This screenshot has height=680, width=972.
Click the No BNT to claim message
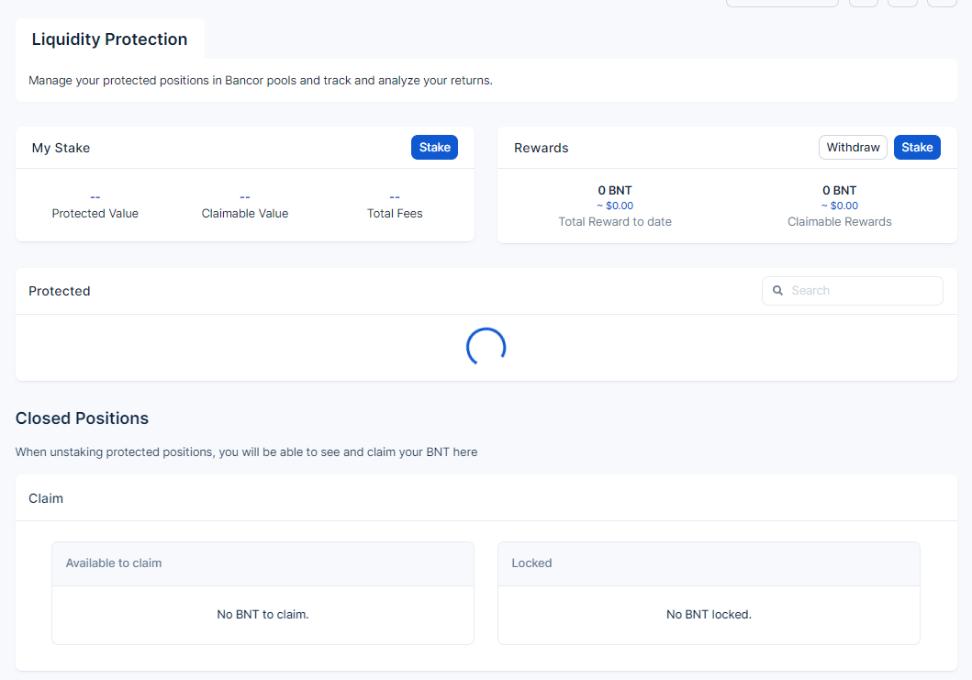click(x=263, y=614)
